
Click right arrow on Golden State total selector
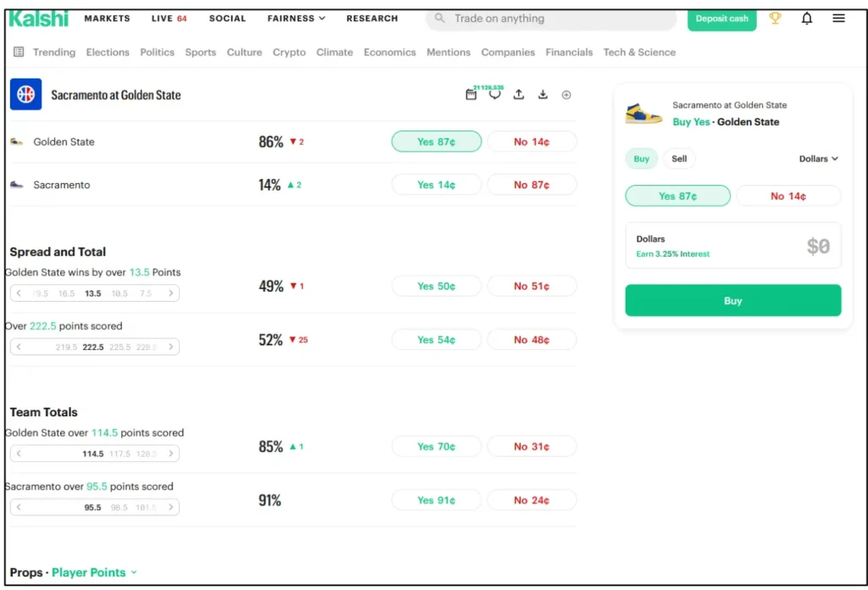coord(170,454)
